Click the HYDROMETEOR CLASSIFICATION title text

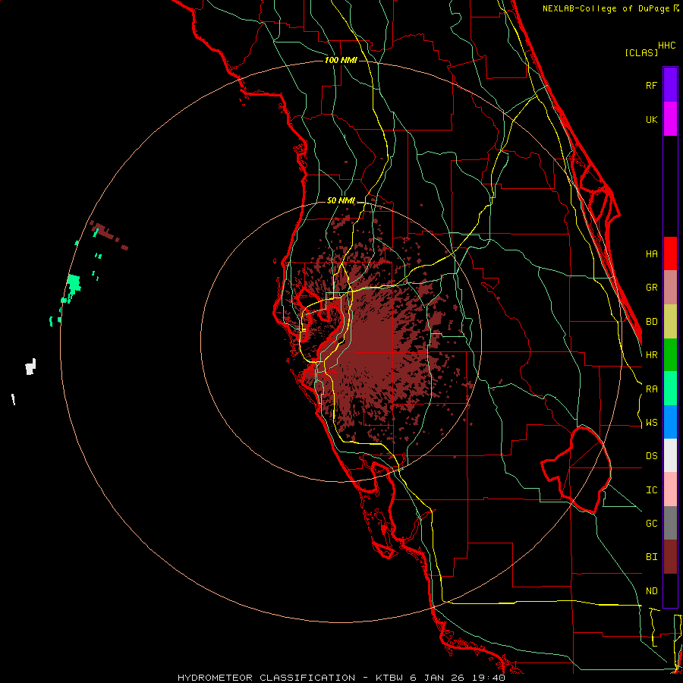click(266, 678)
